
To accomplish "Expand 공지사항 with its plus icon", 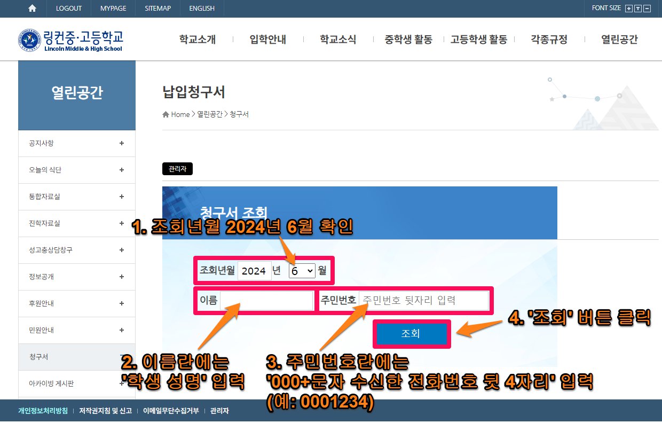I will (x=122, y=143).
